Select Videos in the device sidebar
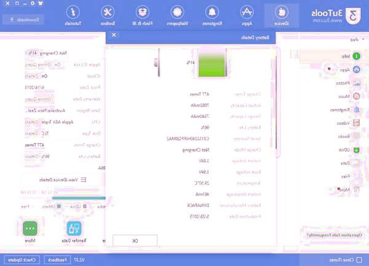Screen dimensions: 369x266 click(348, 123)
